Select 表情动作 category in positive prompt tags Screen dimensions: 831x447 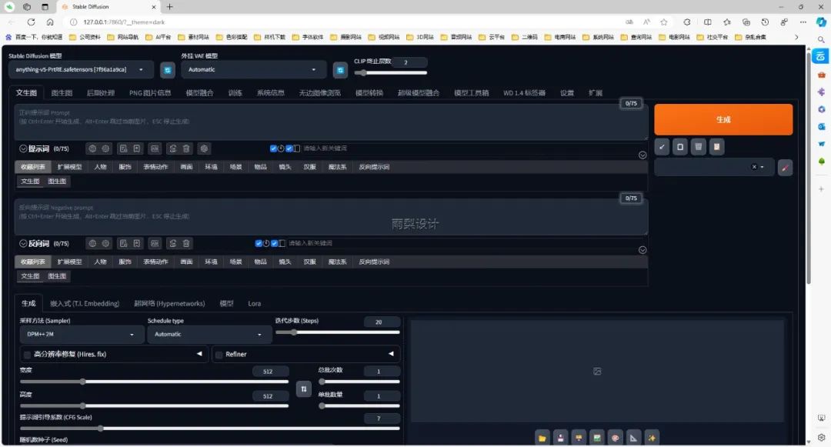pos(155,167)
